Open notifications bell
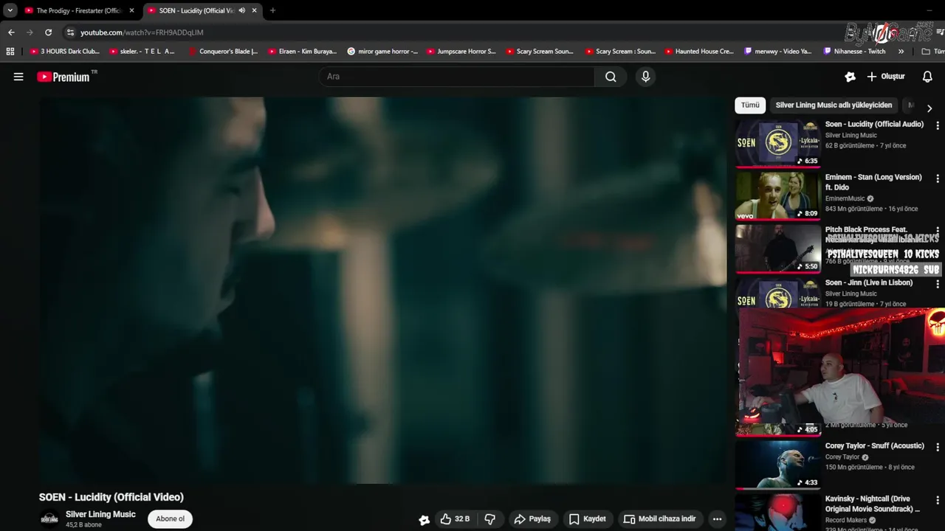Image resolution: width=945 pixels, height=531 pixels. click(x=928, y=77)
